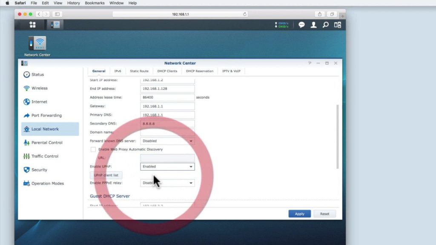Open the user account options icon

314,25
